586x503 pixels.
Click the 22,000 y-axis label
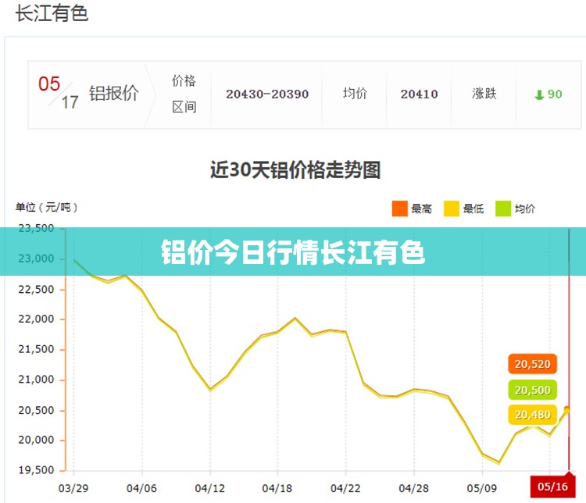coord(36,319)
